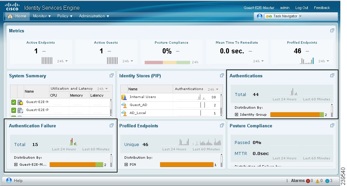Open Active Guests 24h dropdown
347x186 pixels.
pos(128,61)
